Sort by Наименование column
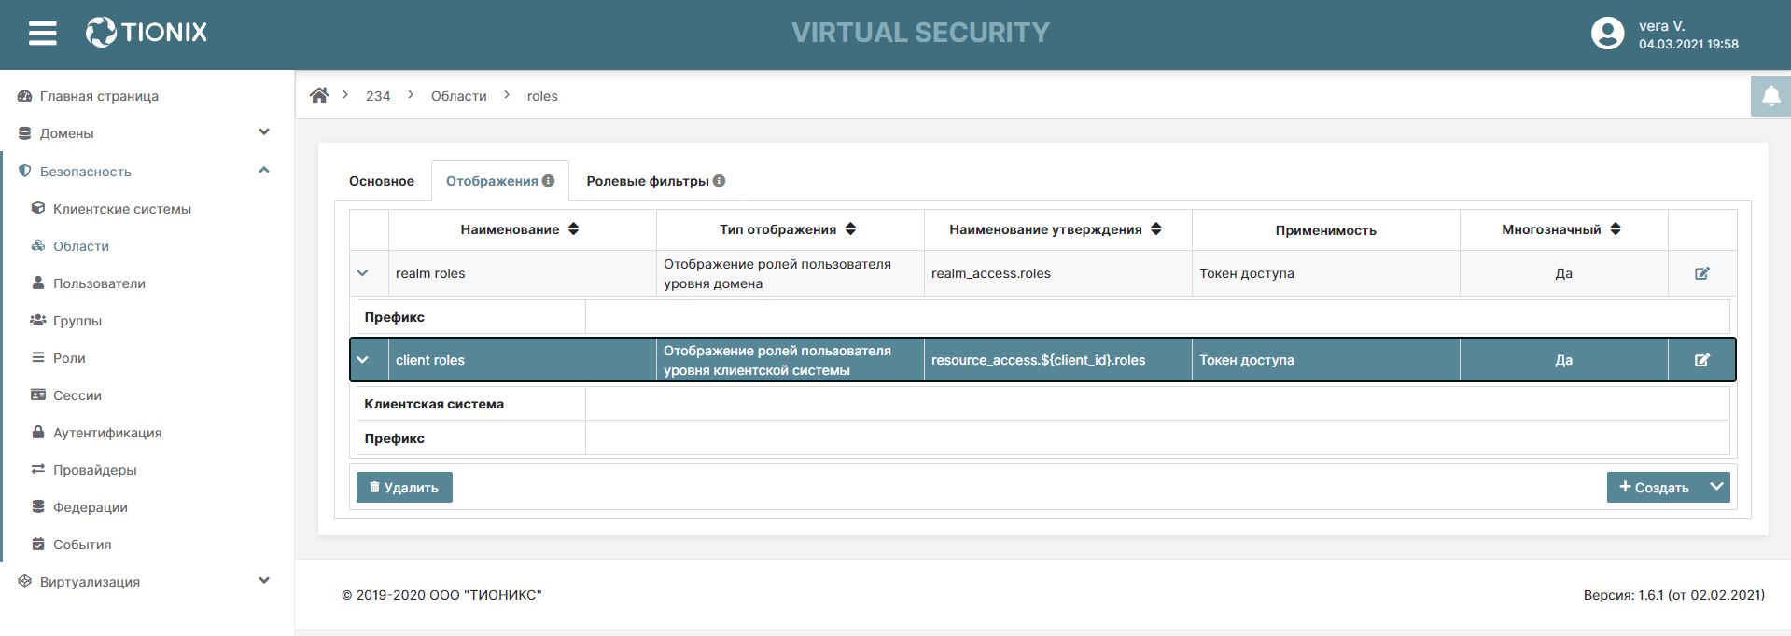Image resolution: width=1791 pixels, height=636 pixels. [574, 229]
